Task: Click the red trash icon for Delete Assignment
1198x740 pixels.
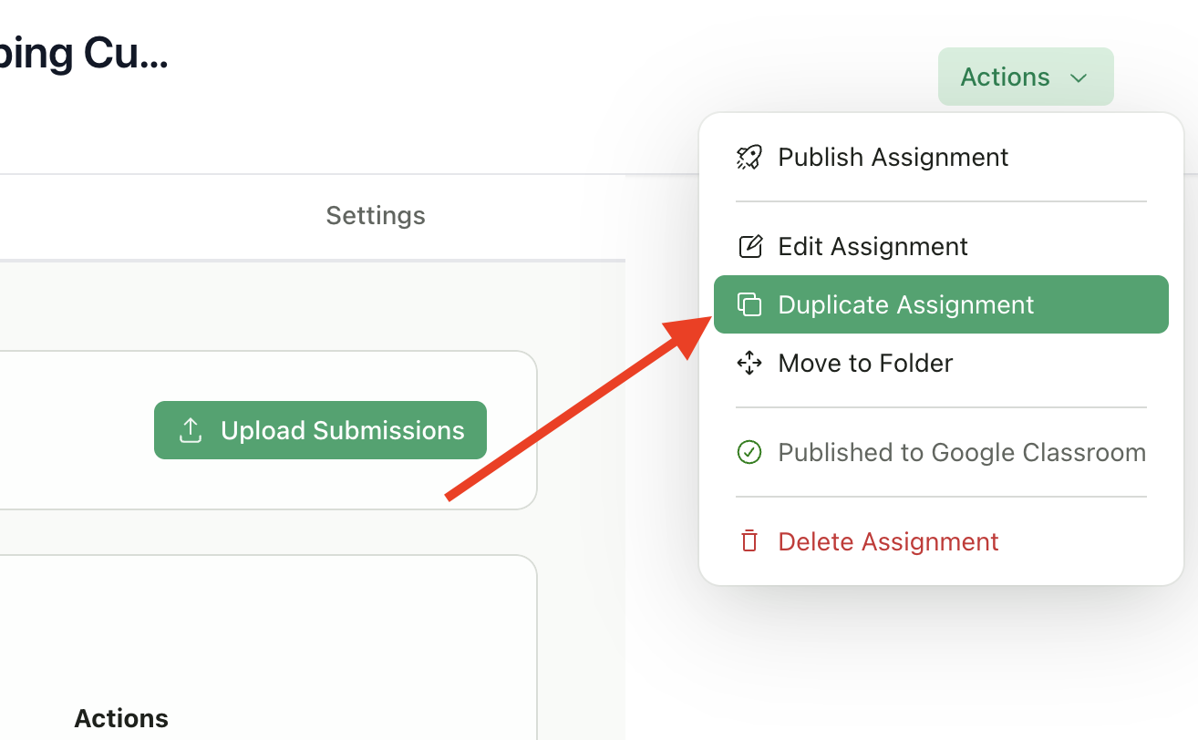Action: coord(749,540)
